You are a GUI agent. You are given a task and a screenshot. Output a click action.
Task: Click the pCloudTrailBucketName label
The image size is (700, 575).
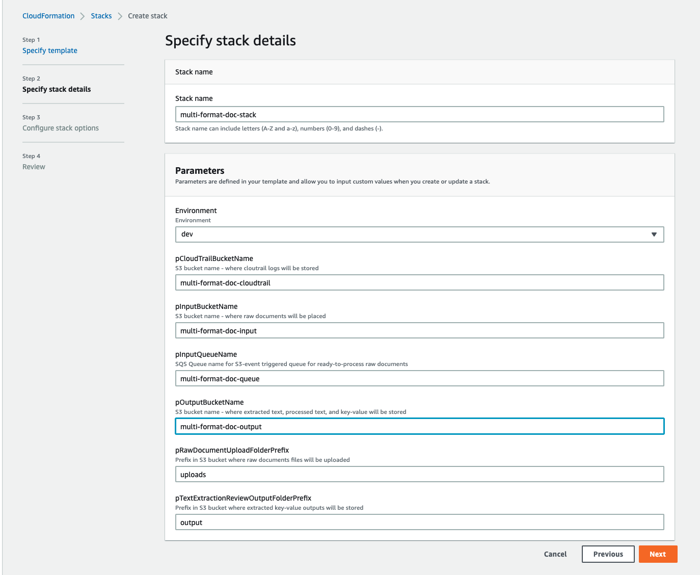click(x=214, y=258)
